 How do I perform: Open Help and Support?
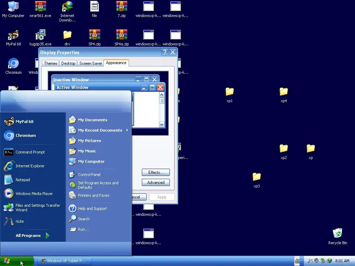point(99,208)
